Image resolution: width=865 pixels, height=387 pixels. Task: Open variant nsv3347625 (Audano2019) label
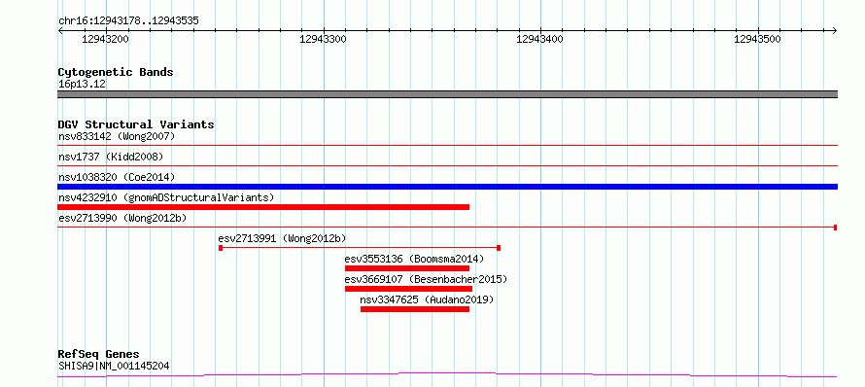427,299
